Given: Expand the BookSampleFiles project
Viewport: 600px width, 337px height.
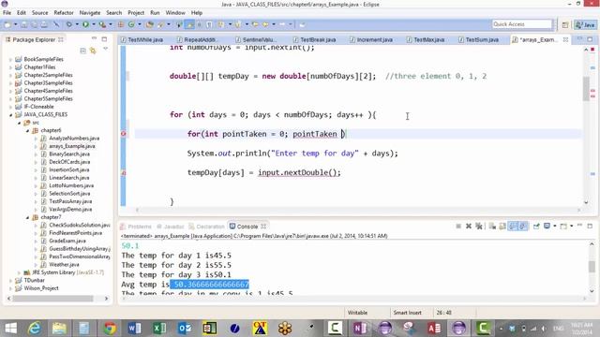Looking at the screenshot, I should 10,59.
